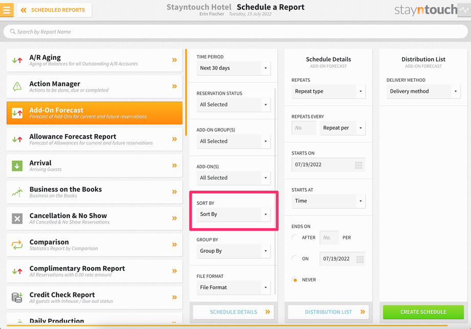
Task: Select the Ends On AFTER radio button
Action: 295,238
